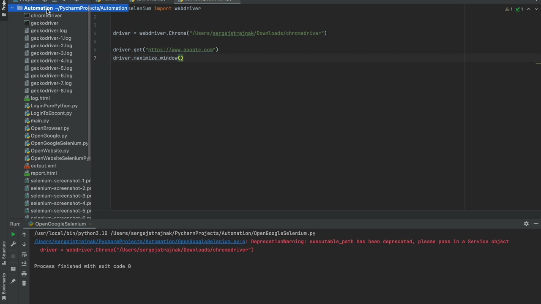Toggle soft-wrap in the Run console
Image resolution: width=541 pixels, height=304 pixels.
point(24,254)
